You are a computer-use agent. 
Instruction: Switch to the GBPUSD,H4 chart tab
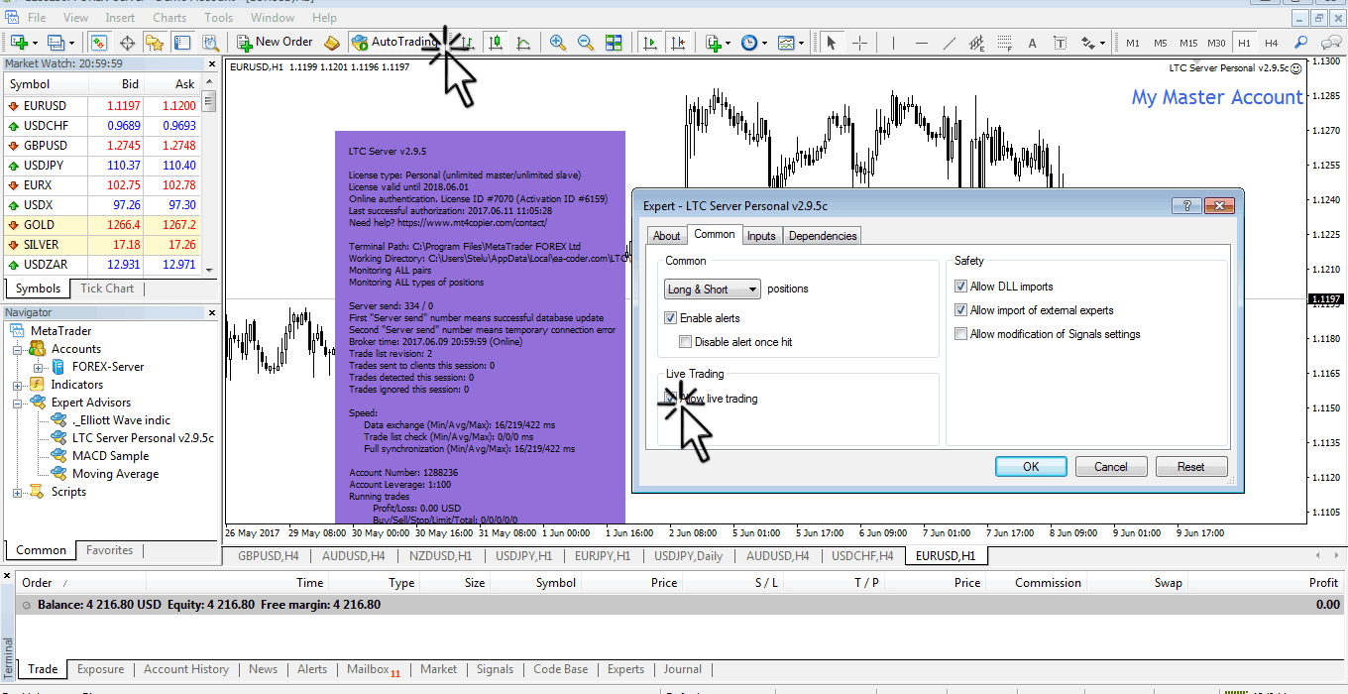[x=268, y=556]
